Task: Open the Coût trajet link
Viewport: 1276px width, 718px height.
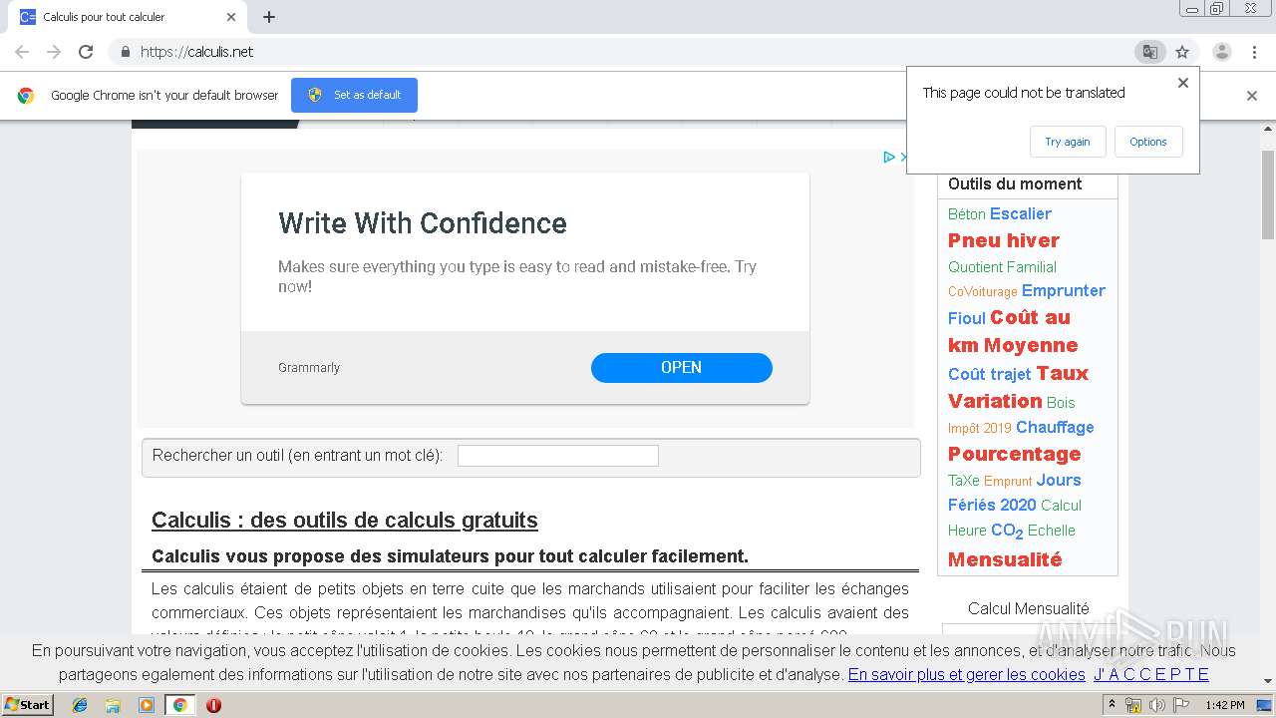Action: 989,374
